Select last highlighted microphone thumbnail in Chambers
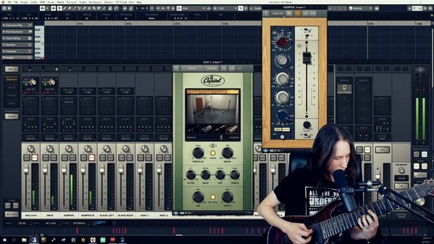 [232, 129]
